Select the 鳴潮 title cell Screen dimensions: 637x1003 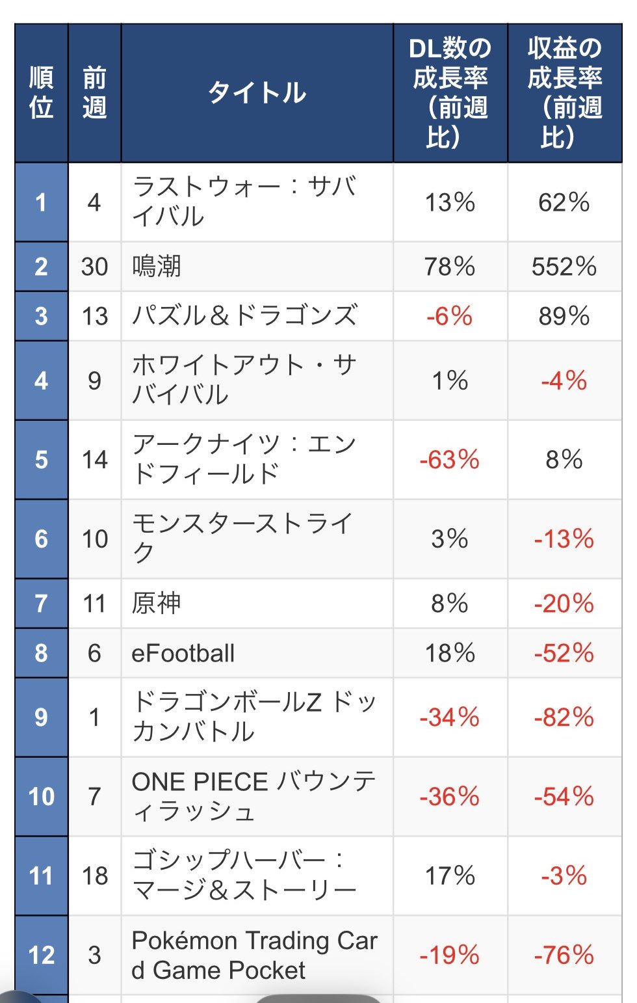(x=157, y=267)
